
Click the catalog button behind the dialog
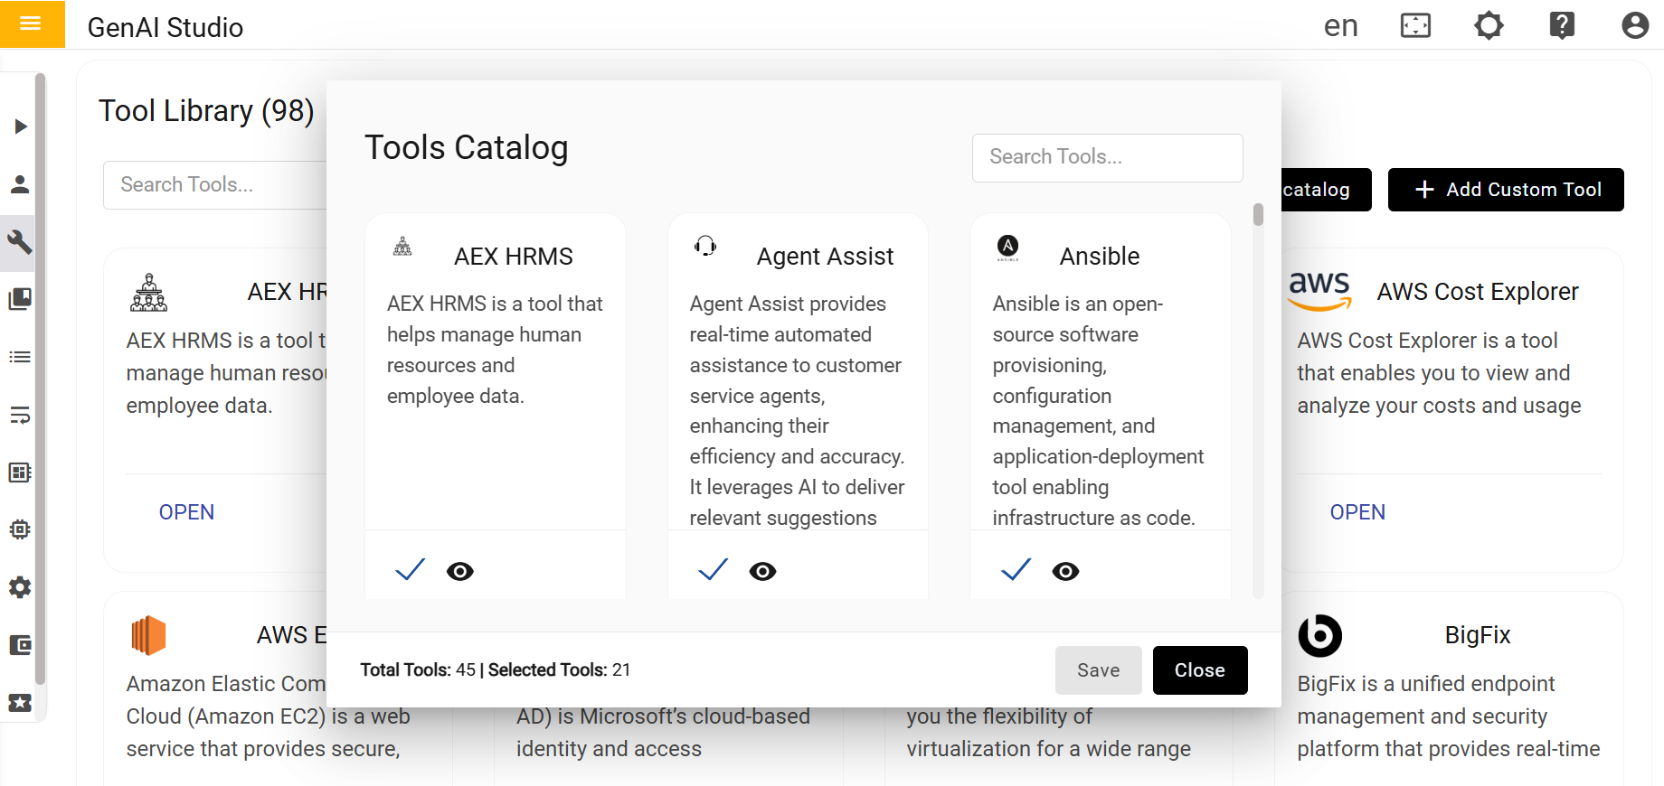(x=1326, y=190)
